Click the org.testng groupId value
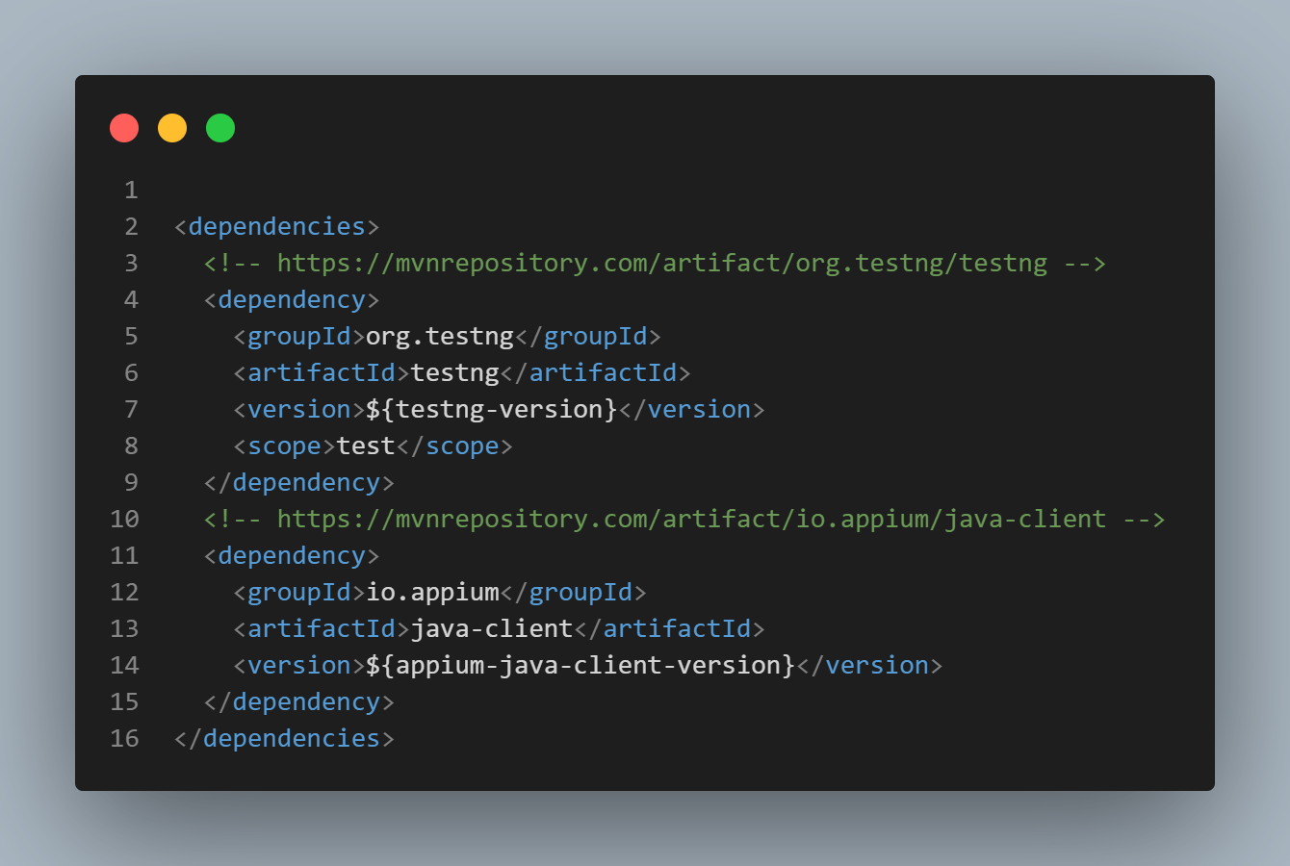1290x866 pixels. click(440, 337)
